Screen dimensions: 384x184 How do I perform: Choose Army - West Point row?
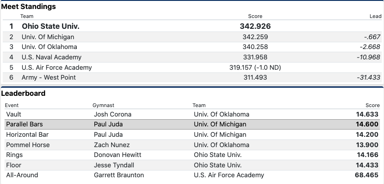[49, 77]
